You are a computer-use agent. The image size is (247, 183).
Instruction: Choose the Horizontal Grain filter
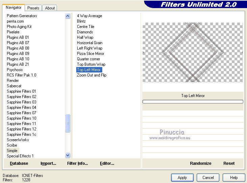90,43
